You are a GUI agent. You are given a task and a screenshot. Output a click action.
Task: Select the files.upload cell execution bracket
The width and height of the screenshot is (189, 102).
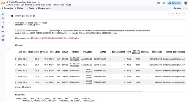pos(8,22)
